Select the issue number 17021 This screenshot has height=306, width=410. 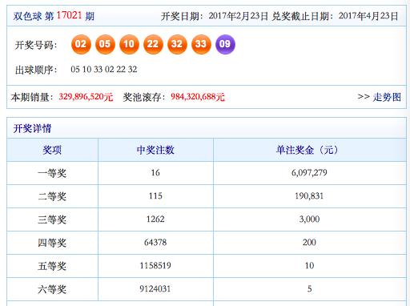click(69, 15)
